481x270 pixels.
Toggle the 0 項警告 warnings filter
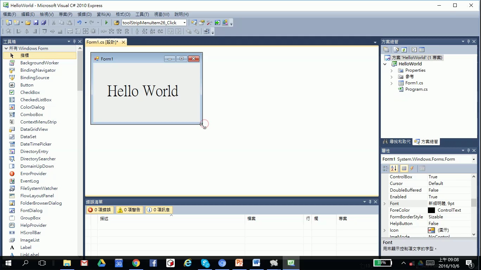[129, 210]
